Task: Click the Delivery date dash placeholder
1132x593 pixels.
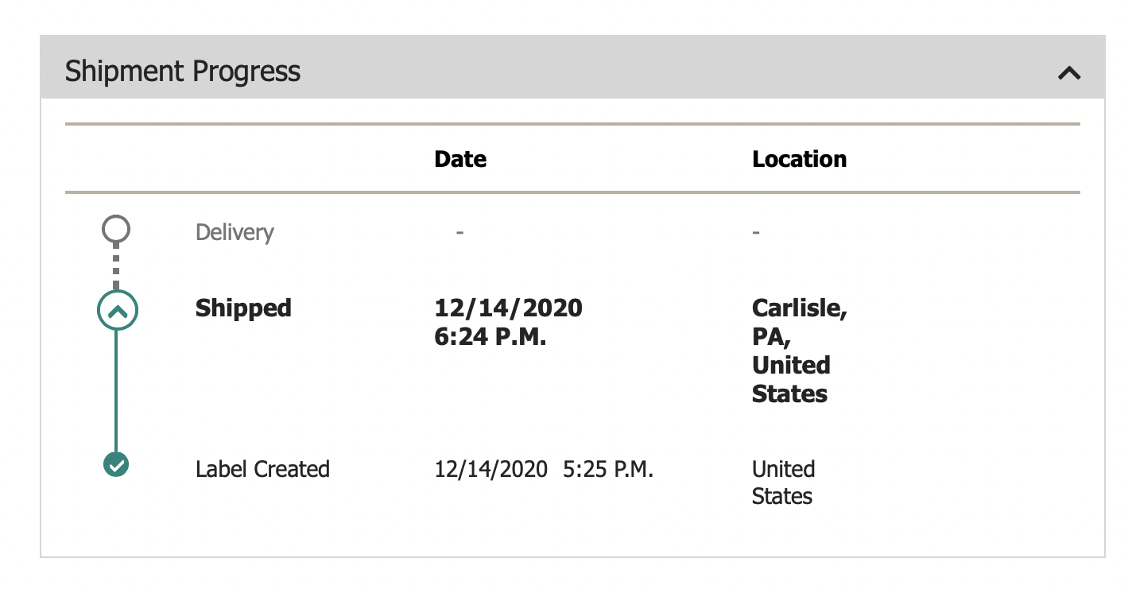Action: 459,232
